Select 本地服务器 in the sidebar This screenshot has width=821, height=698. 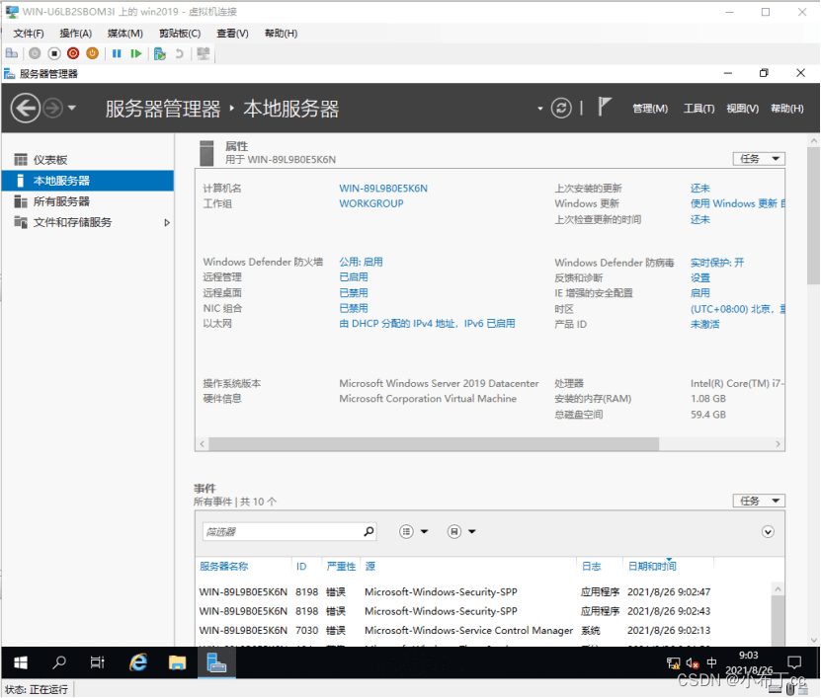point(88,181)
